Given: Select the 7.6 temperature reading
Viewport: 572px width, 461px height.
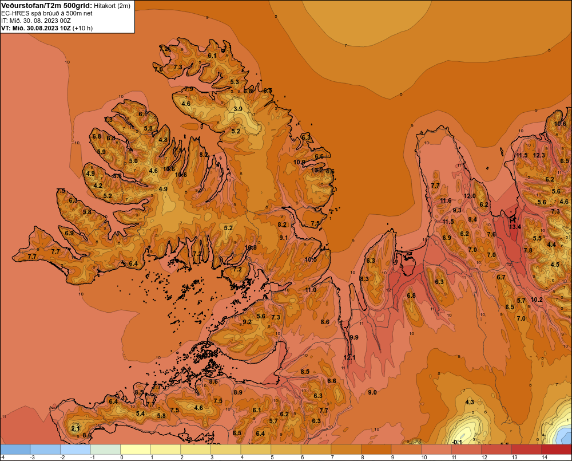Looking at the screenshot, I should tap(491, 234).
